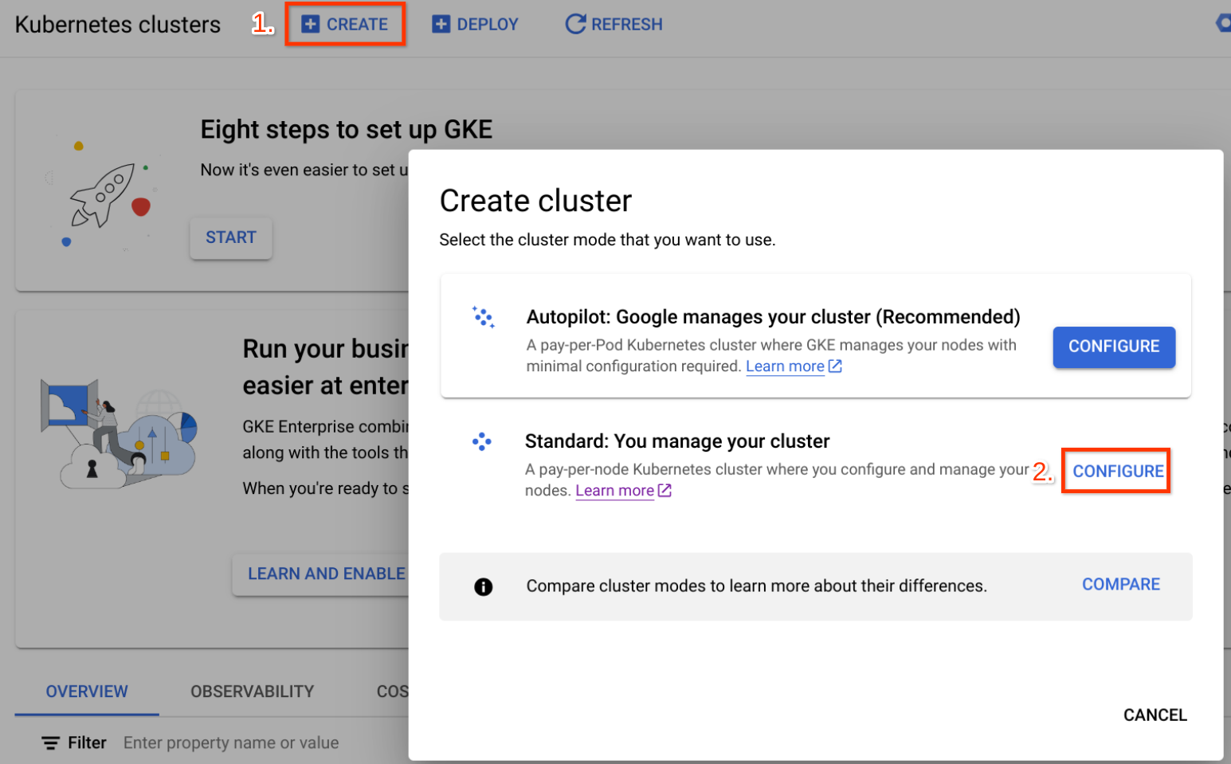
Task: Open the Autopilot Learn more link
Action: coord(785,366)
